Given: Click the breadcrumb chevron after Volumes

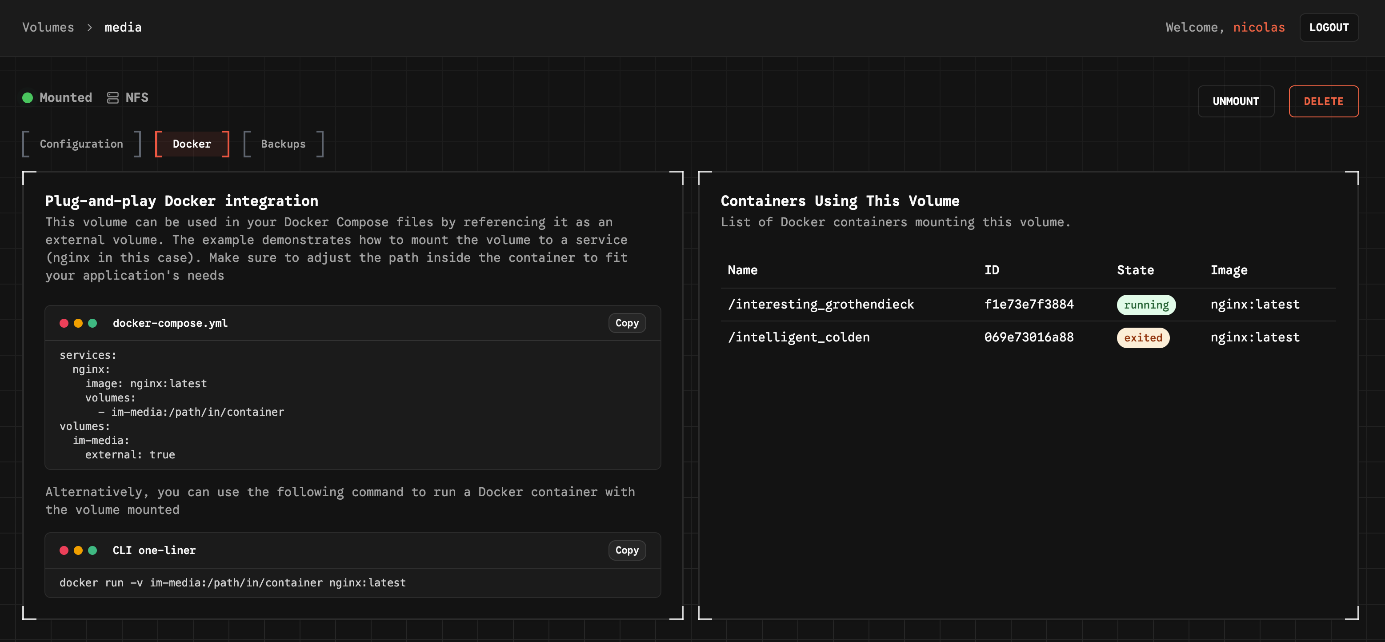Looking at the screenshot, I should click(x=89, y=28).
